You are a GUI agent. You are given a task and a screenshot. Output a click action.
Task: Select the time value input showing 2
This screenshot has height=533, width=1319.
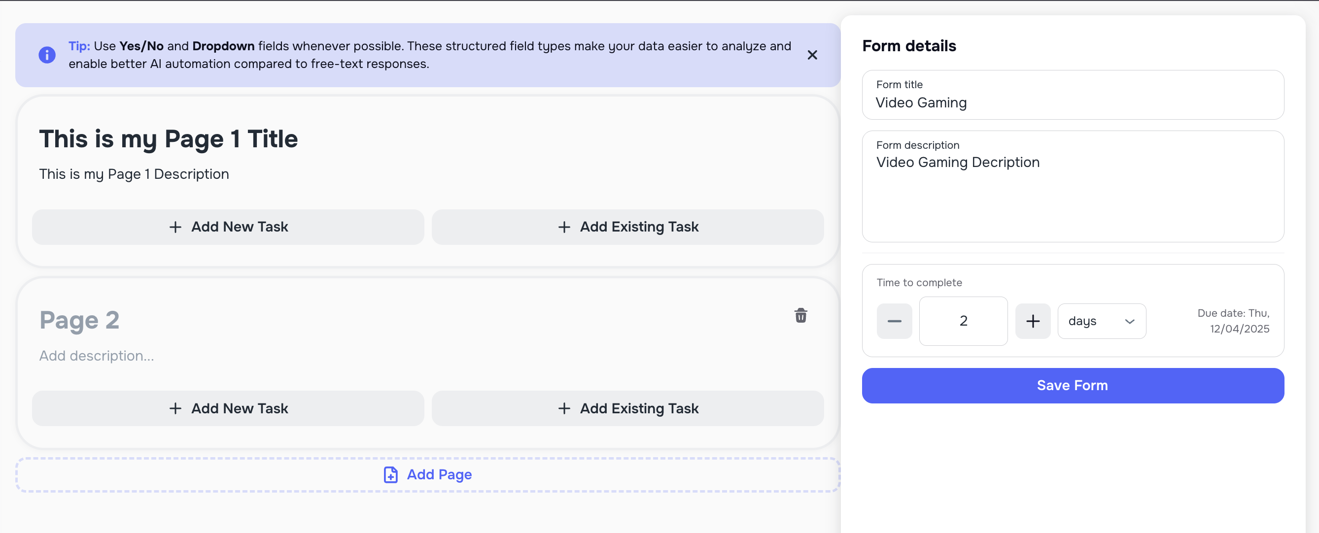pos(963,321)
